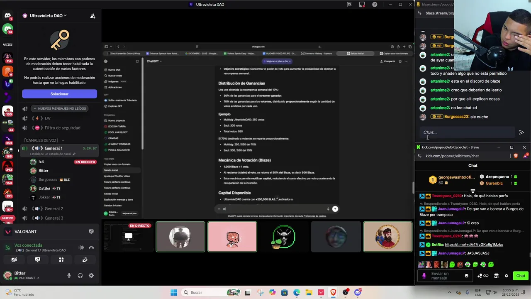Open Bitter's user profile panel
The height and width of the screenshot is (299, 531).
tap(27, 275)
